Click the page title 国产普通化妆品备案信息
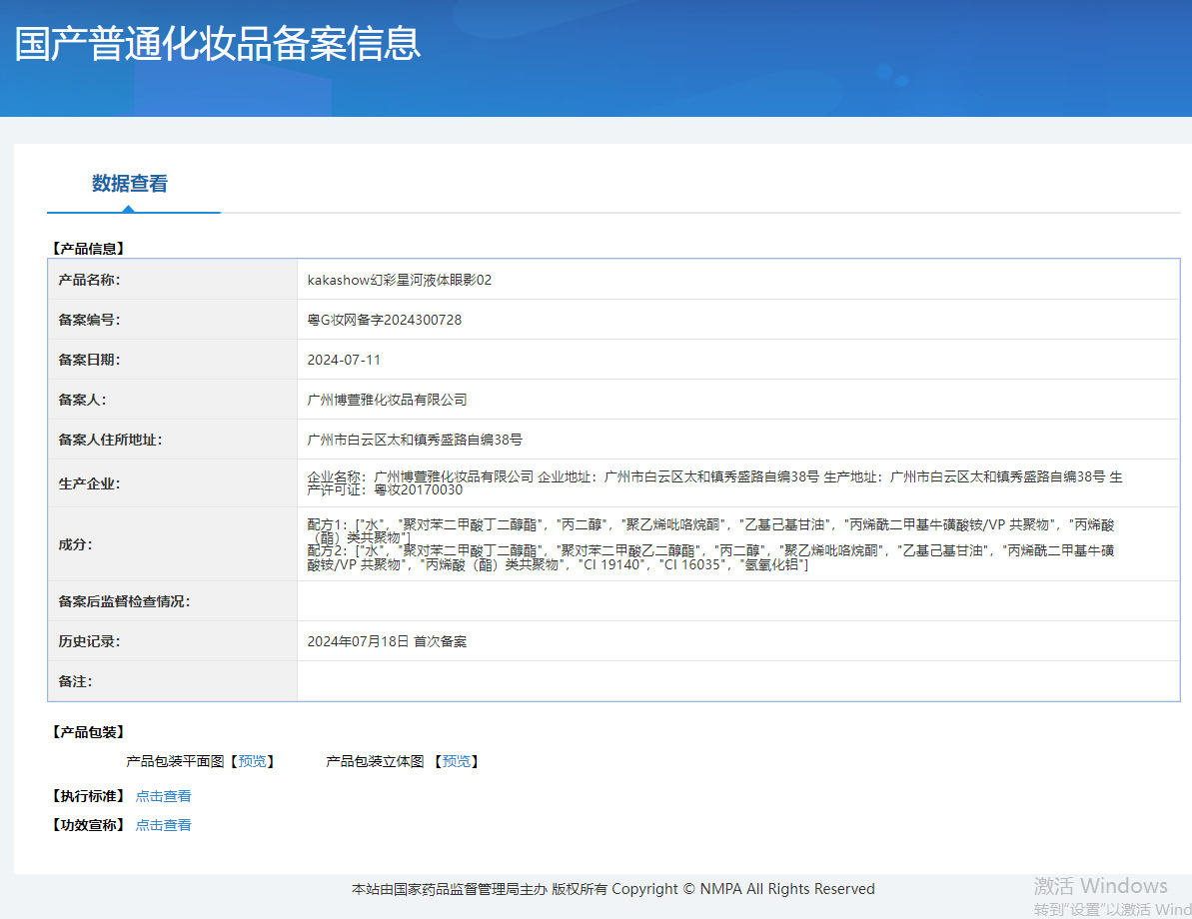The width and height of the screenshot is (1192, 919). coord(218,43)
